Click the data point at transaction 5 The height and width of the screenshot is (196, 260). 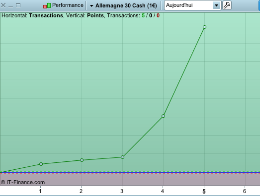[204, 27]
